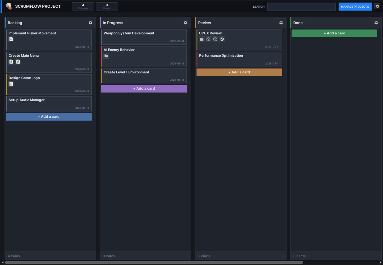Click folder attachment icon on UI/UX Review card
The image size is (383, 265).
coord(202,39)
